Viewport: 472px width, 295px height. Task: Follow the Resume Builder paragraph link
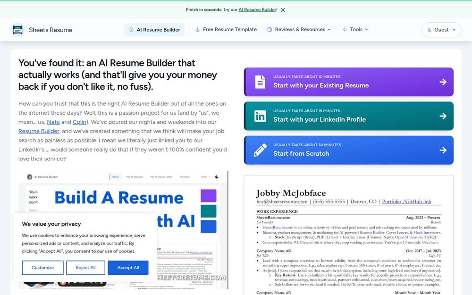(x=39, y=131)
